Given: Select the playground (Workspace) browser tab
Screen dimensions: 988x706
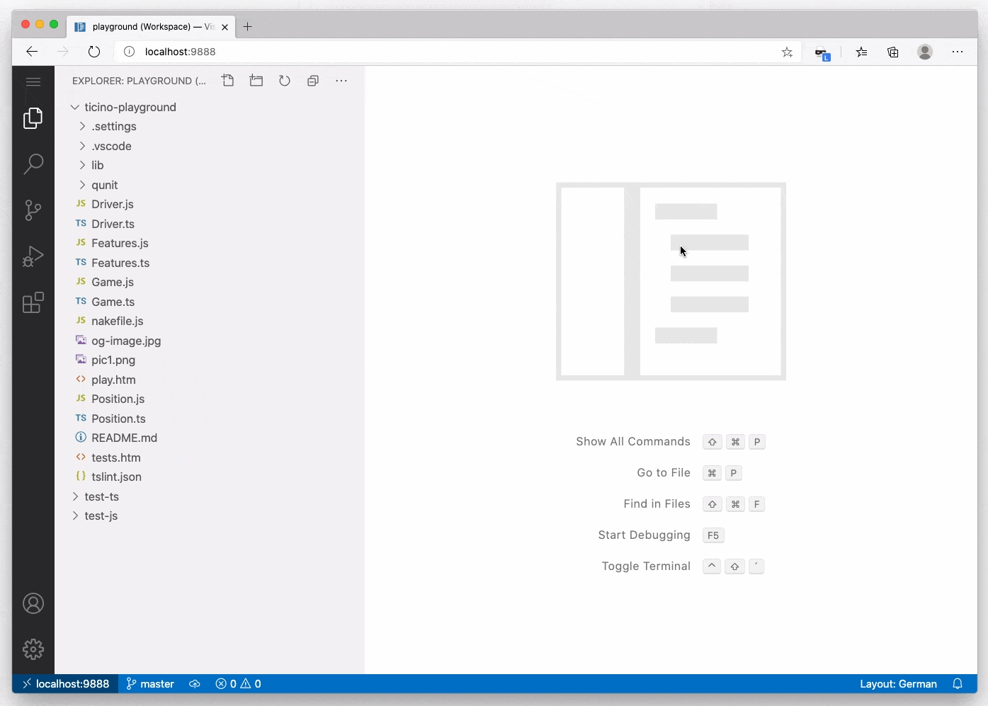Looking at the screenshot, I should pos(149,26).
